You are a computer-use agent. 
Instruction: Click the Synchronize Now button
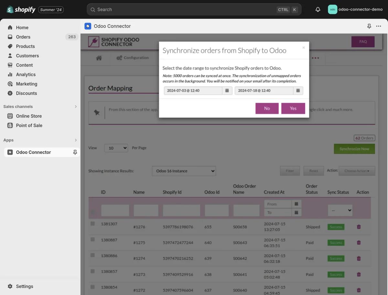[354, 149]
